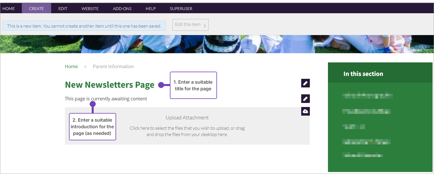Screen dimensions: 434x174
Task: Open the first blurred link under 'In this section'
Action: [367, 96]
